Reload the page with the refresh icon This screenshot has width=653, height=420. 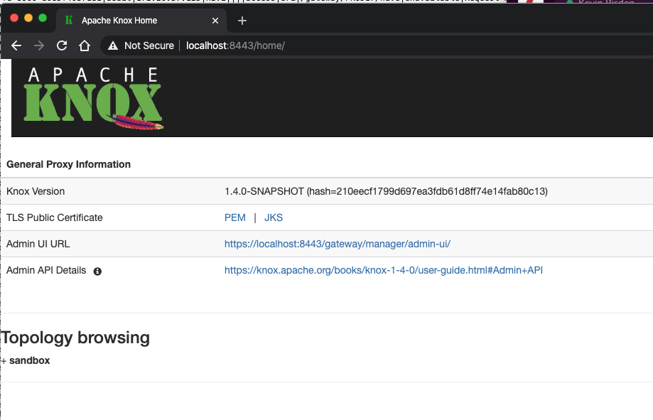tap(62, 45)
